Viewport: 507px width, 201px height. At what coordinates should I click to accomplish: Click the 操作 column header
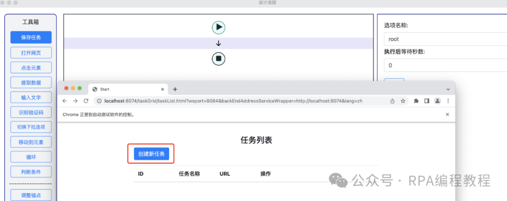(x=265, y=174)
